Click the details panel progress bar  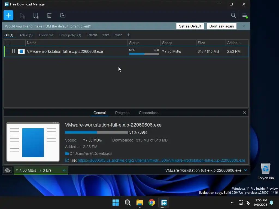point(96,132)
